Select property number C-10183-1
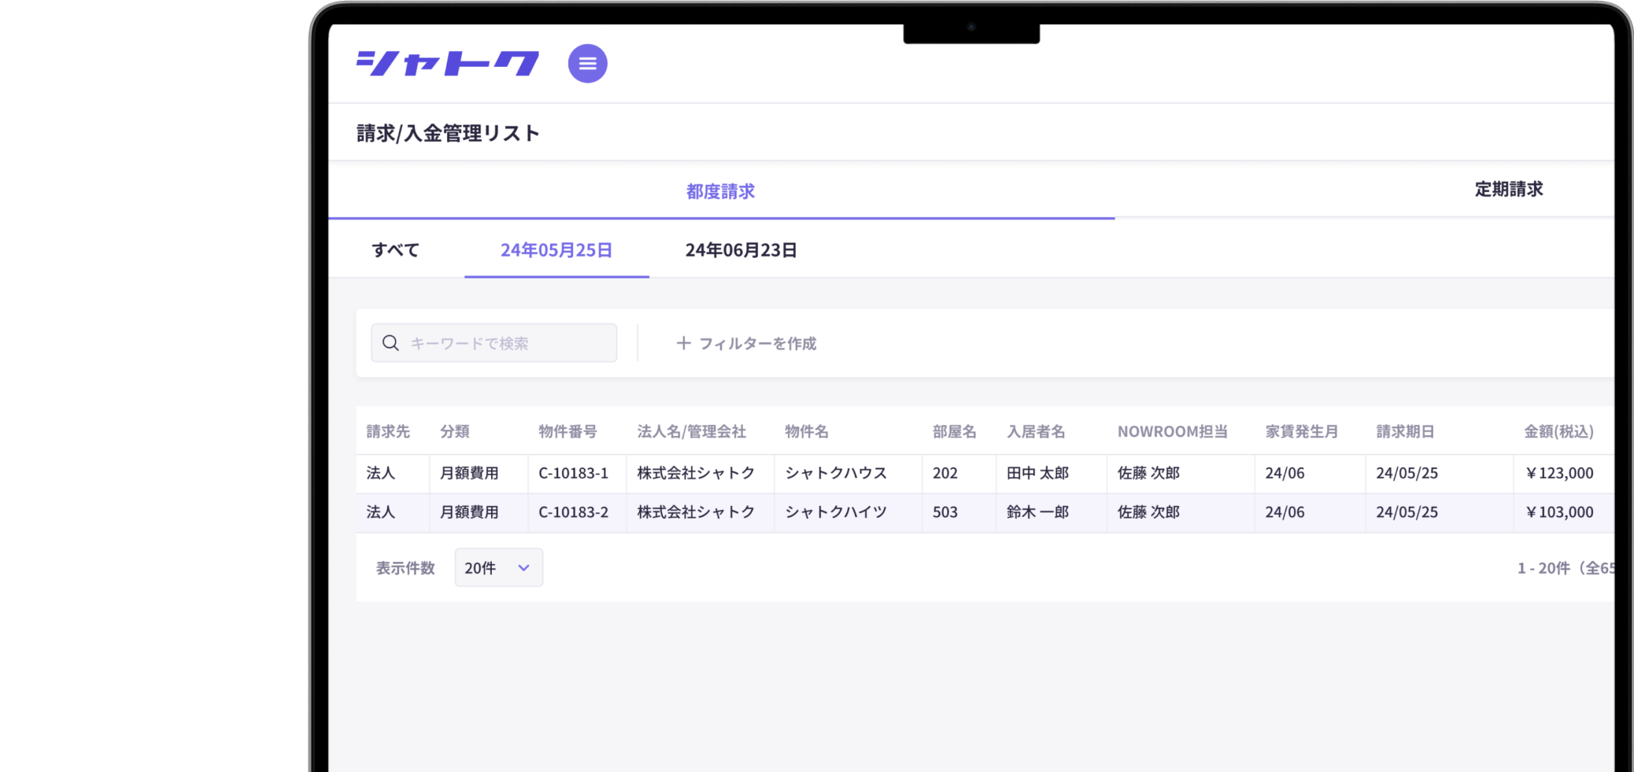Screen dimensions: 1634x772 point(573,473)
